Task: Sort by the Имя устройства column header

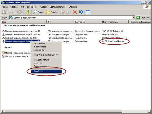Action: click(x=115, y=22)
